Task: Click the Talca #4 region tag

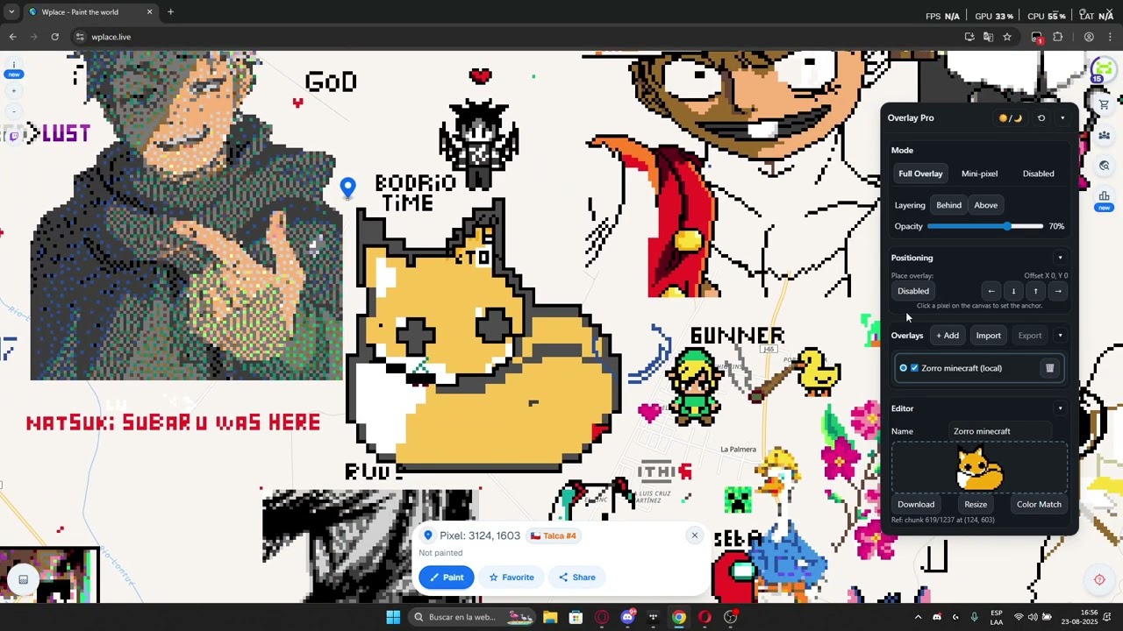Action: 554,535
